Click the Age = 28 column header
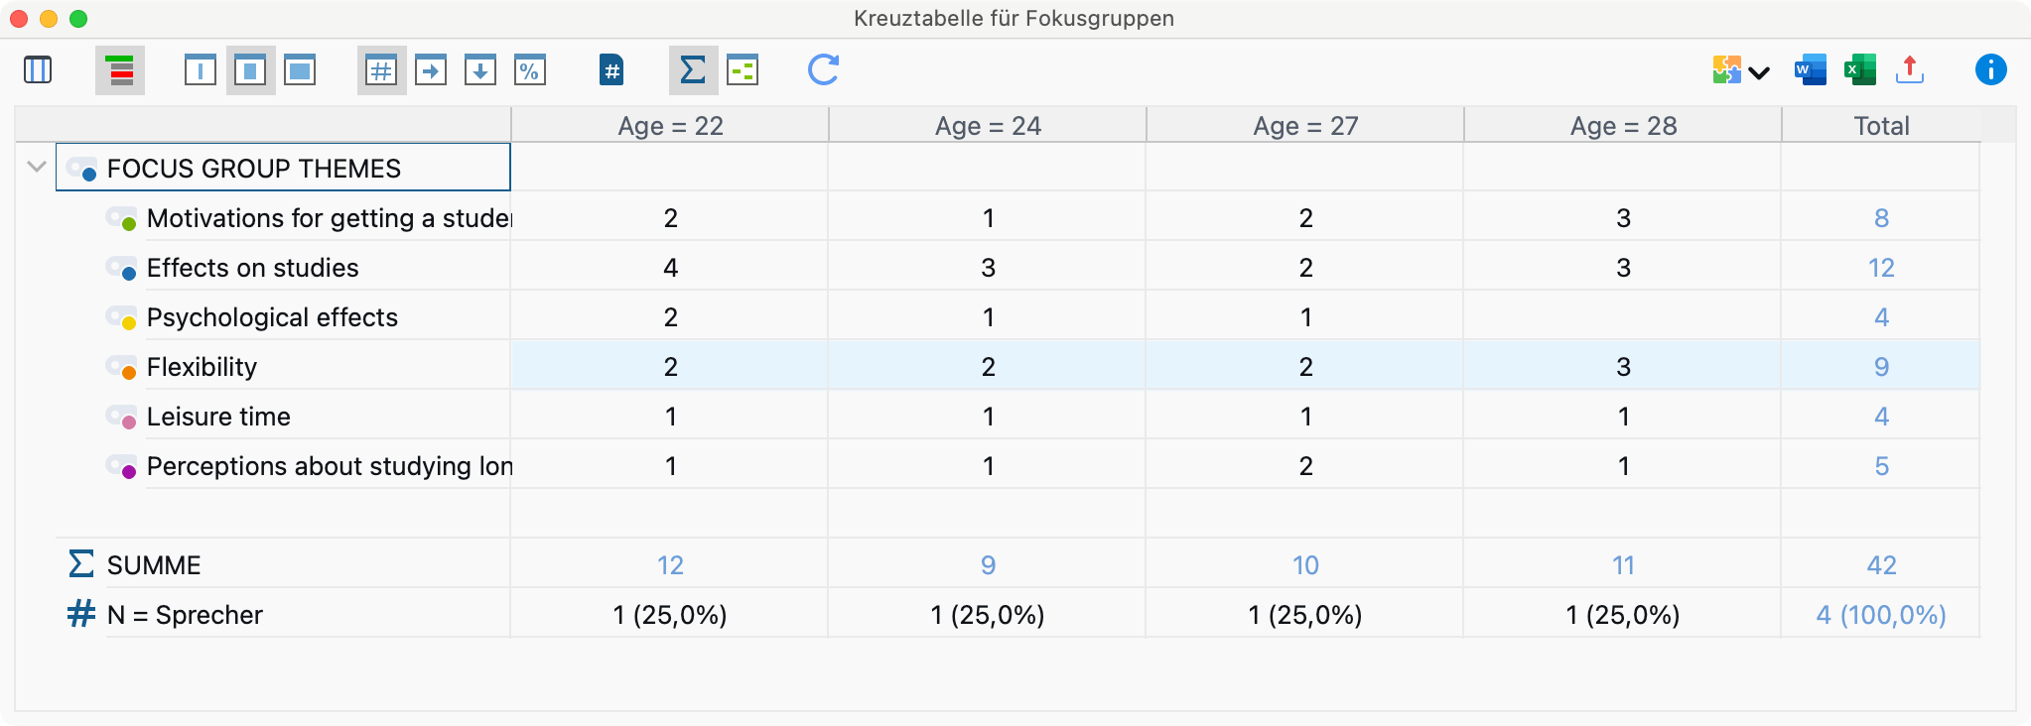This screenshot has width=2031, height=726. (x=1623, y=125)
